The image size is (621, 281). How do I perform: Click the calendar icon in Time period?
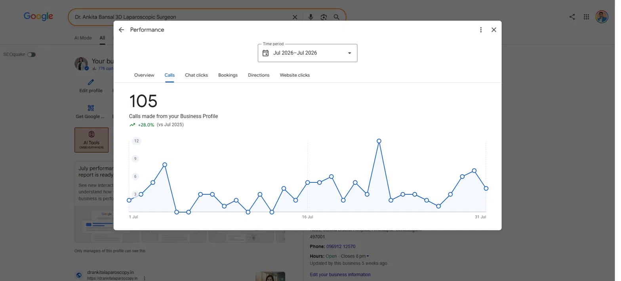(266, 53)
